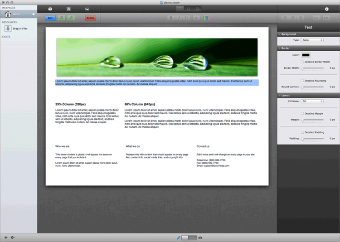The image size is (340, 242).
Task: Click the green water drops banner image
Action: (157, 57)
